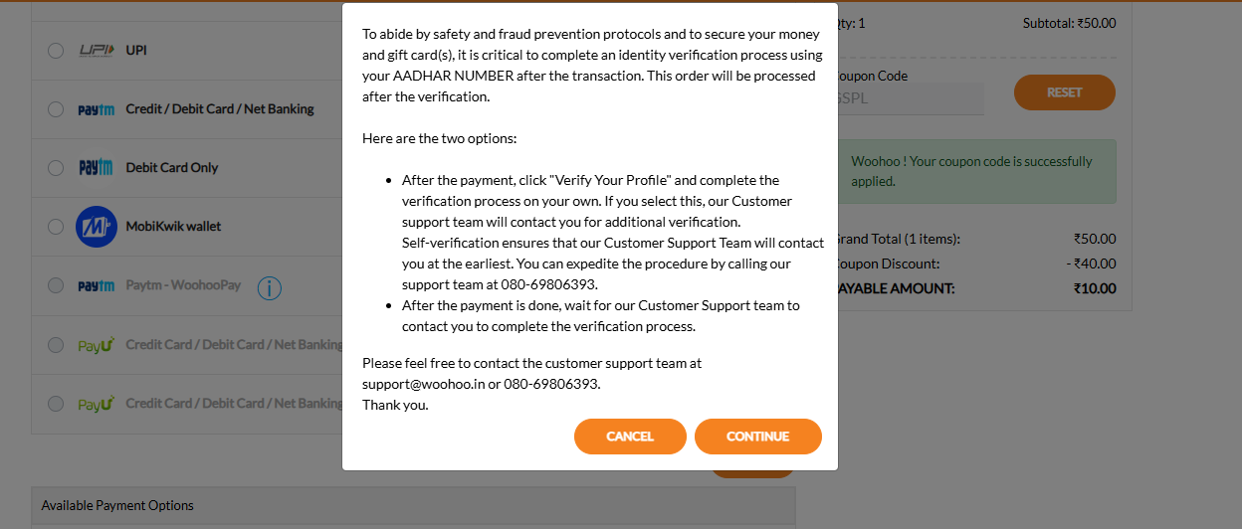The image size is (1242, 529).
Task: Click the Paytm logo beside Paytm - WoohooPay
Action: pos(96,286)
